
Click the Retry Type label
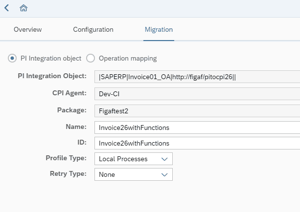point(68,173)
